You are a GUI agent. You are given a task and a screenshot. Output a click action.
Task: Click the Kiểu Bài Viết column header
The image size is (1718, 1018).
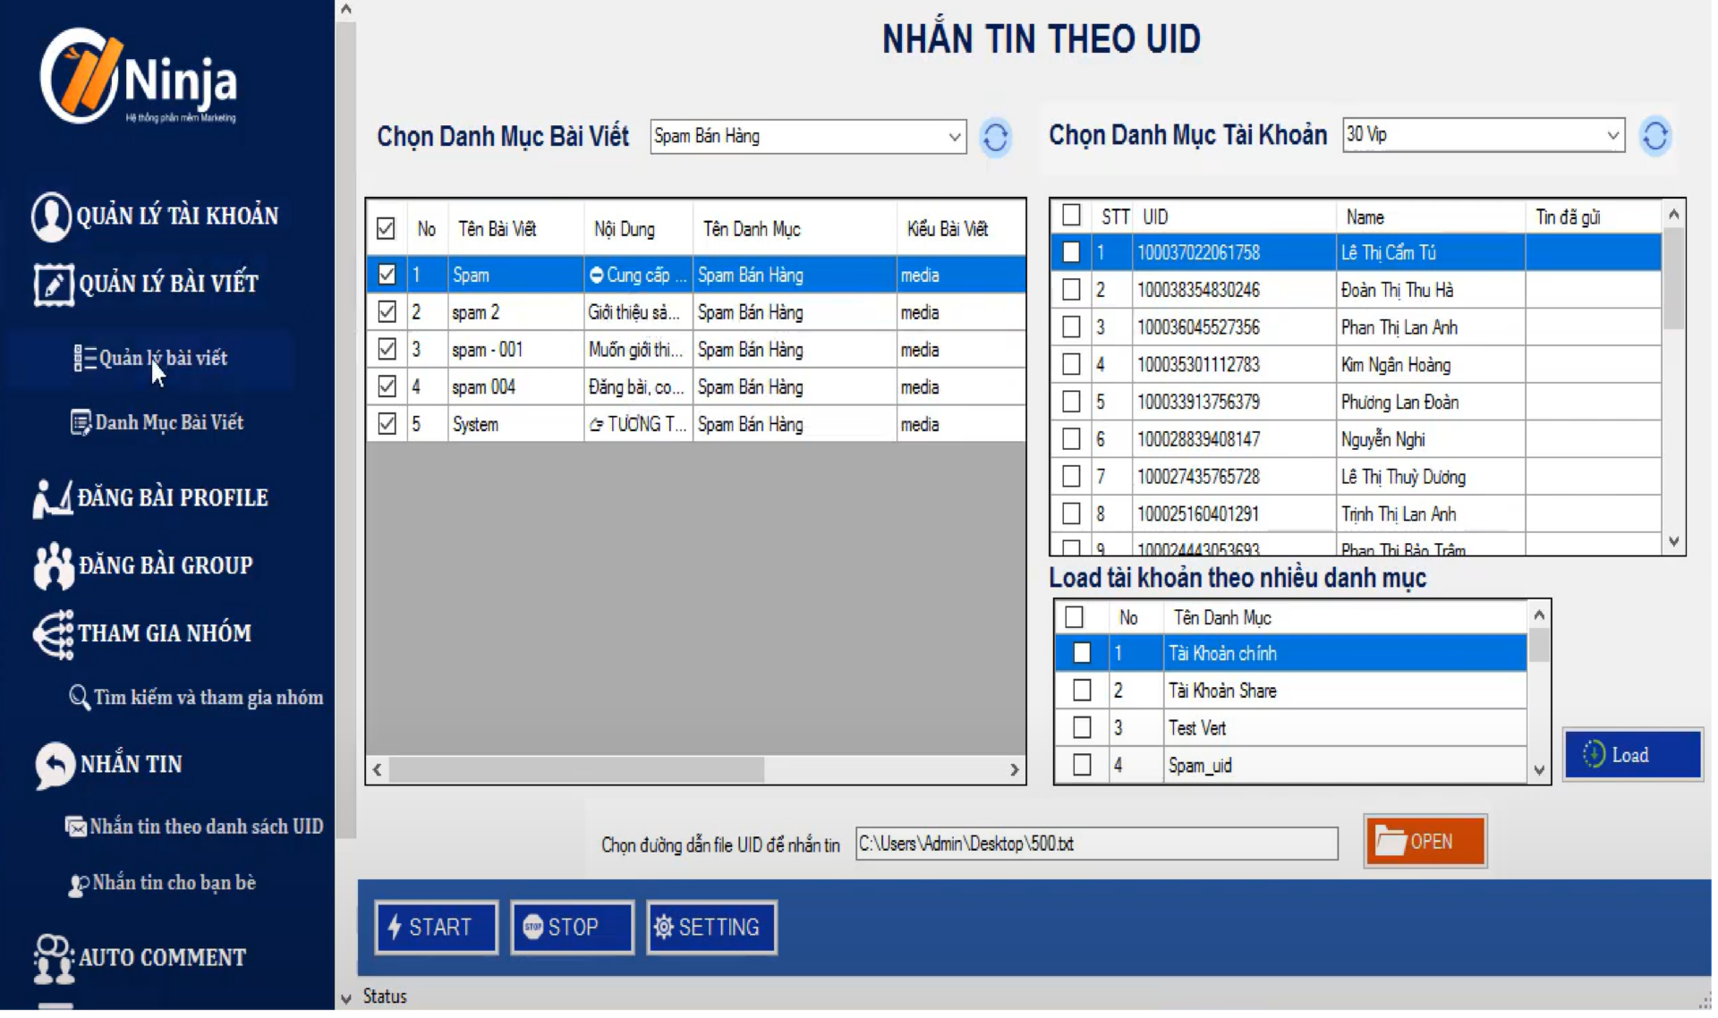949,230
